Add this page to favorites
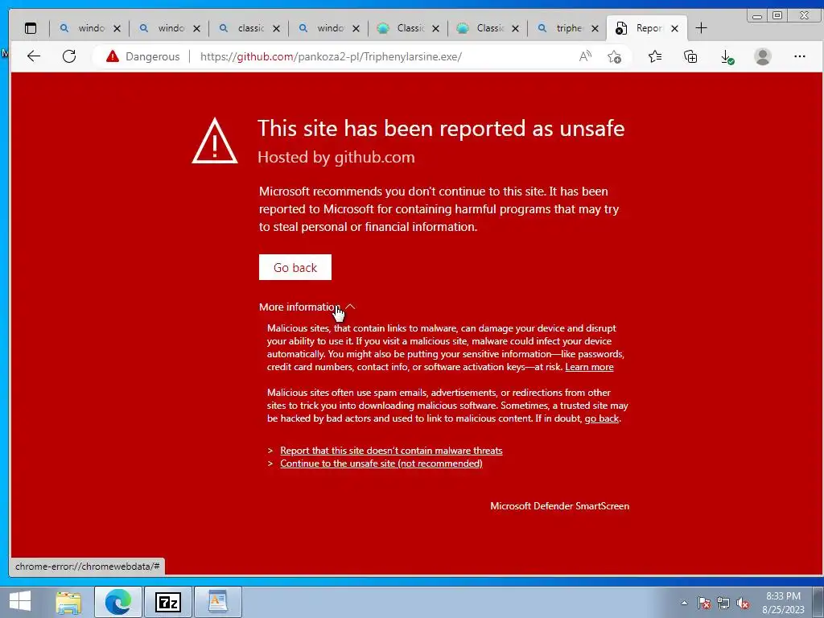The image size is (824, 618). pyautogui.click(x=614, y=56)
